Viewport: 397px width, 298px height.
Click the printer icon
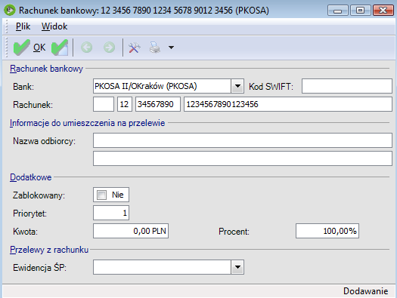[x=155, y=48]
